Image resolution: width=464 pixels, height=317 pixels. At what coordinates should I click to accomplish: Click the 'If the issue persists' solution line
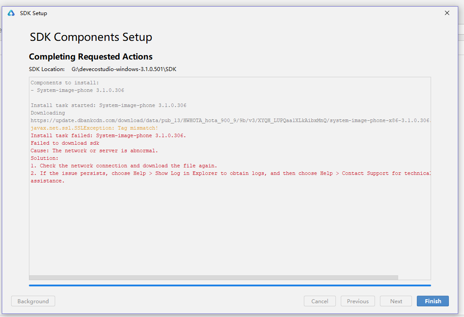point(230,174)
